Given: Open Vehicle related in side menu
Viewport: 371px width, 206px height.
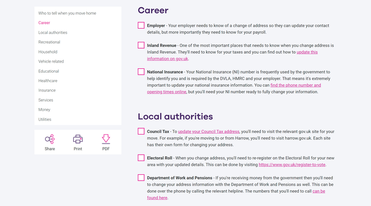Looking at the screenshot, I should coord(51,61).
